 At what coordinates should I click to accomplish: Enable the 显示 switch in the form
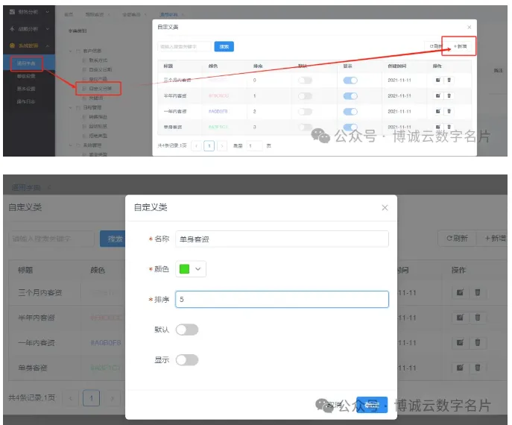(x=186, y=360)
